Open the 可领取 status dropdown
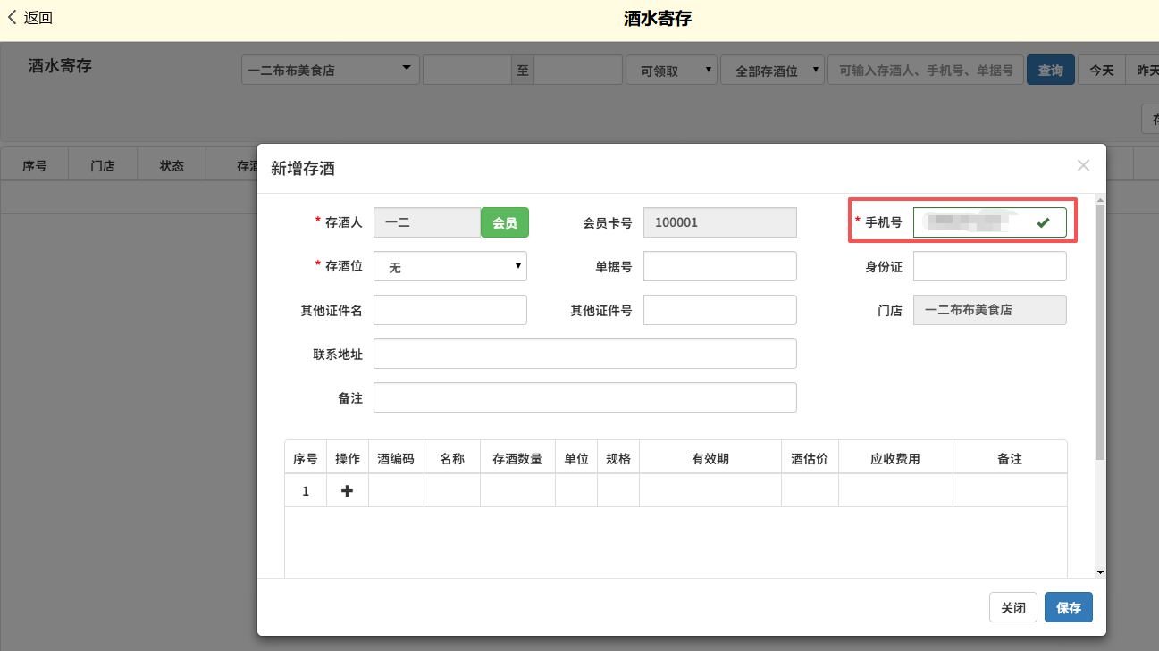The image size is (1159, 651). (x=671, y=70)
